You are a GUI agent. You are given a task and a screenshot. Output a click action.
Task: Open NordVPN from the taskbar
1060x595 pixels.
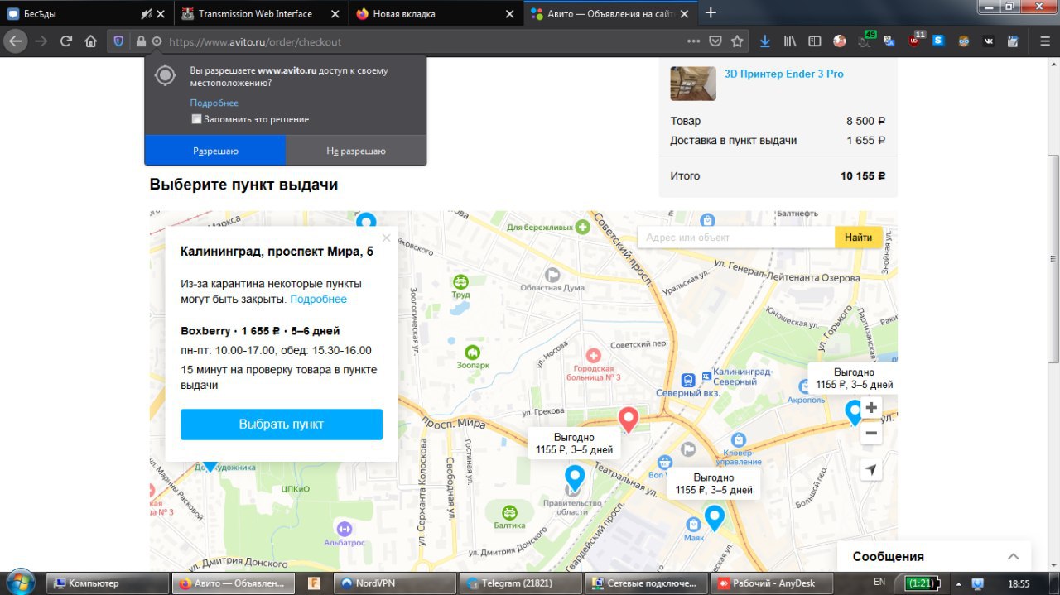(x=394, y=583)
